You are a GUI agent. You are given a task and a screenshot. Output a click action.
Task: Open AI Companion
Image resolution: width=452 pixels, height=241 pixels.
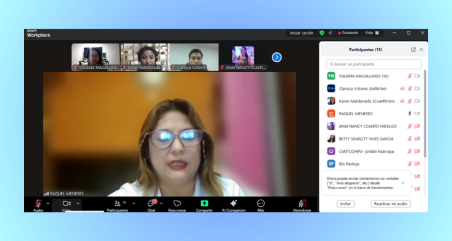click(234, 204)
